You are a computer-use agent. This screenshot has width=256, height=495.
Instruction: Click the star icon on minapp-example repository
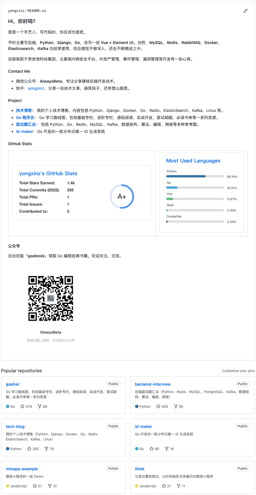[35, 486]
